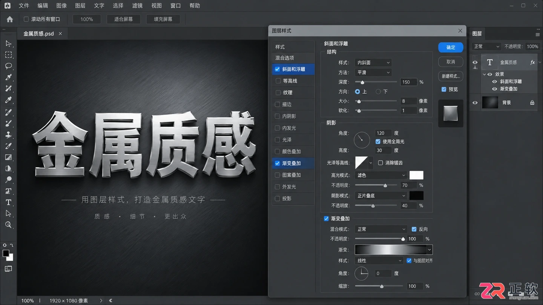Open the 高光模式 滤色 dropdown
This screenshot has height=305, width=543.
(x=381, y=175)
